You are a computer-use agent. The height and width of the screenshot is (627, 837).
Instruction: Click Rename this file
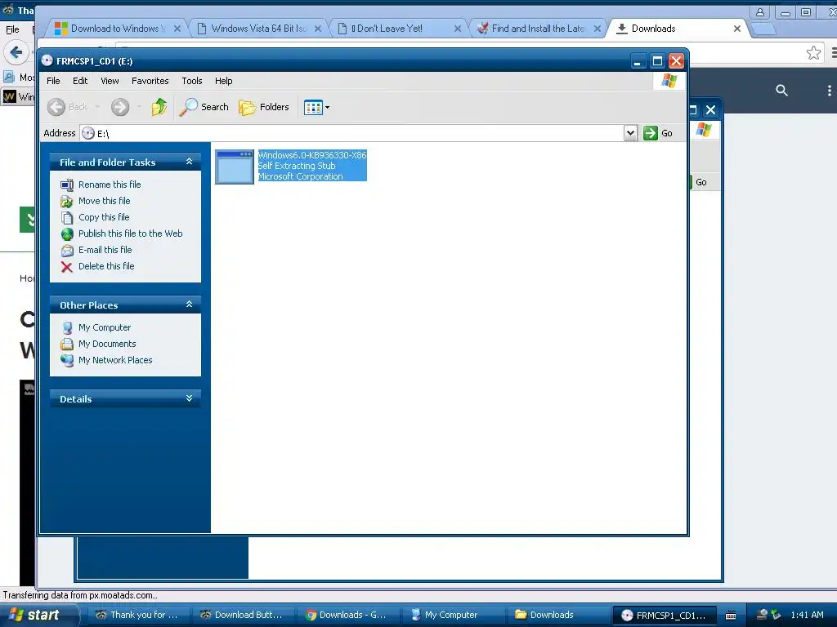pyautogui.click(x=110, y=185)
